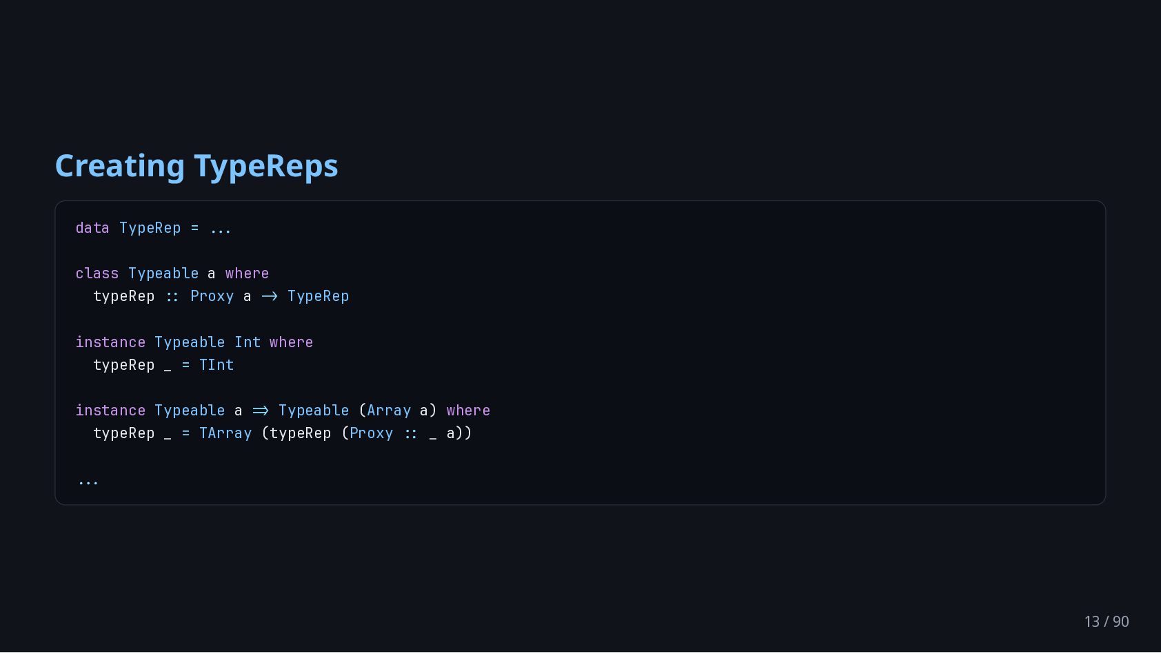Click 'instance' at the start of the Int instance
The height and width of the screenshot is (653, 1161).
(110, 342)
